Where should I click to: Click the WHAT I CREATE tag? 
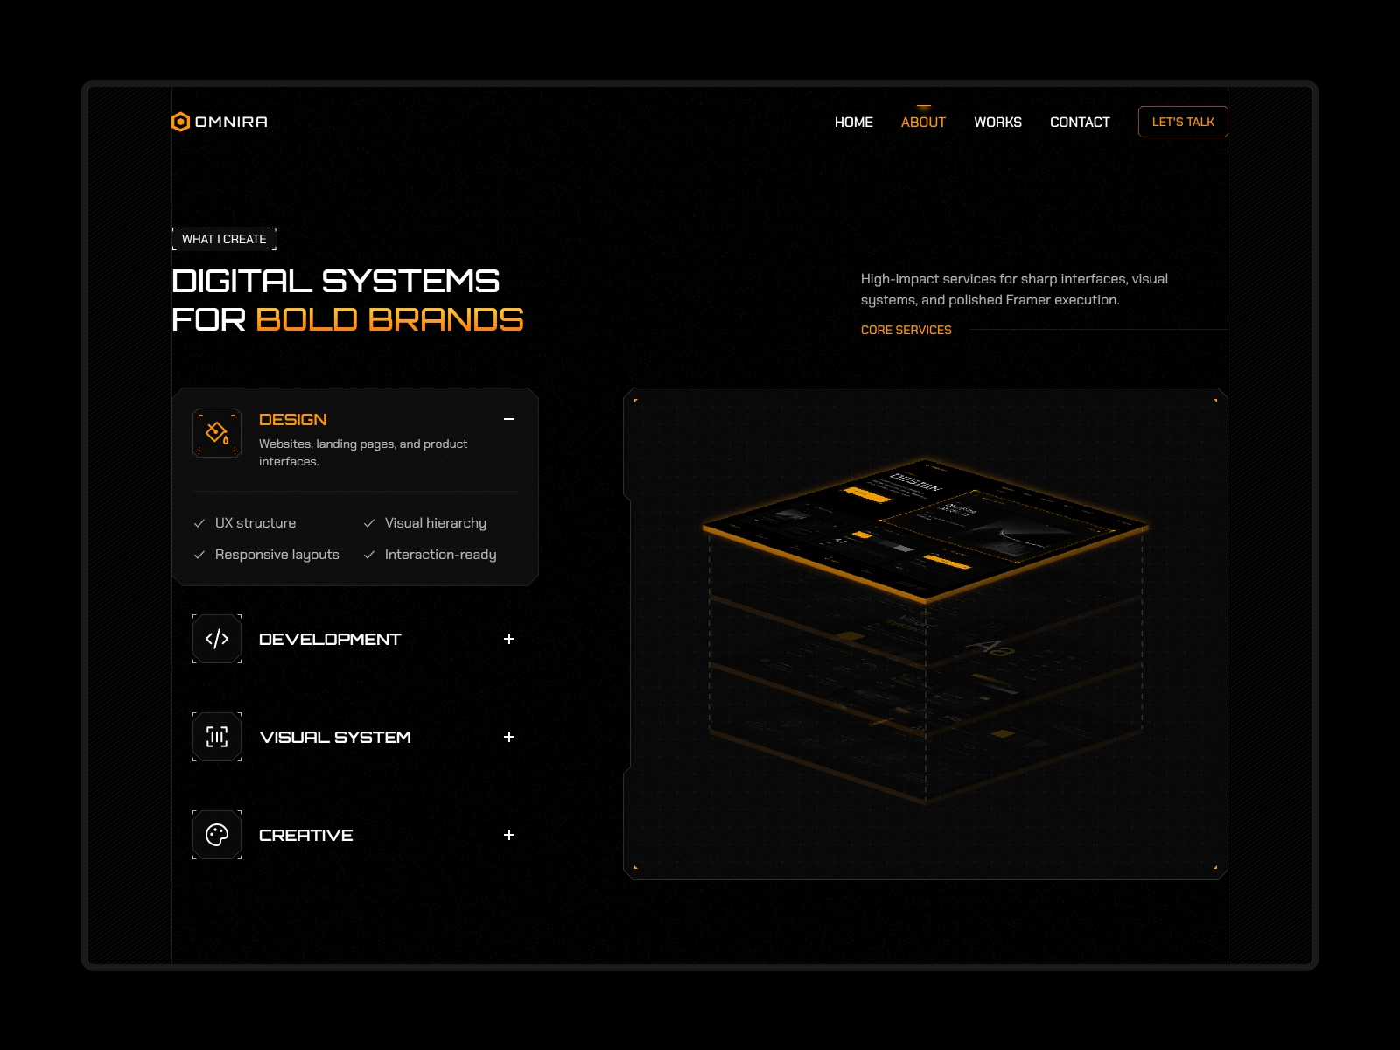tap(224, 239)
